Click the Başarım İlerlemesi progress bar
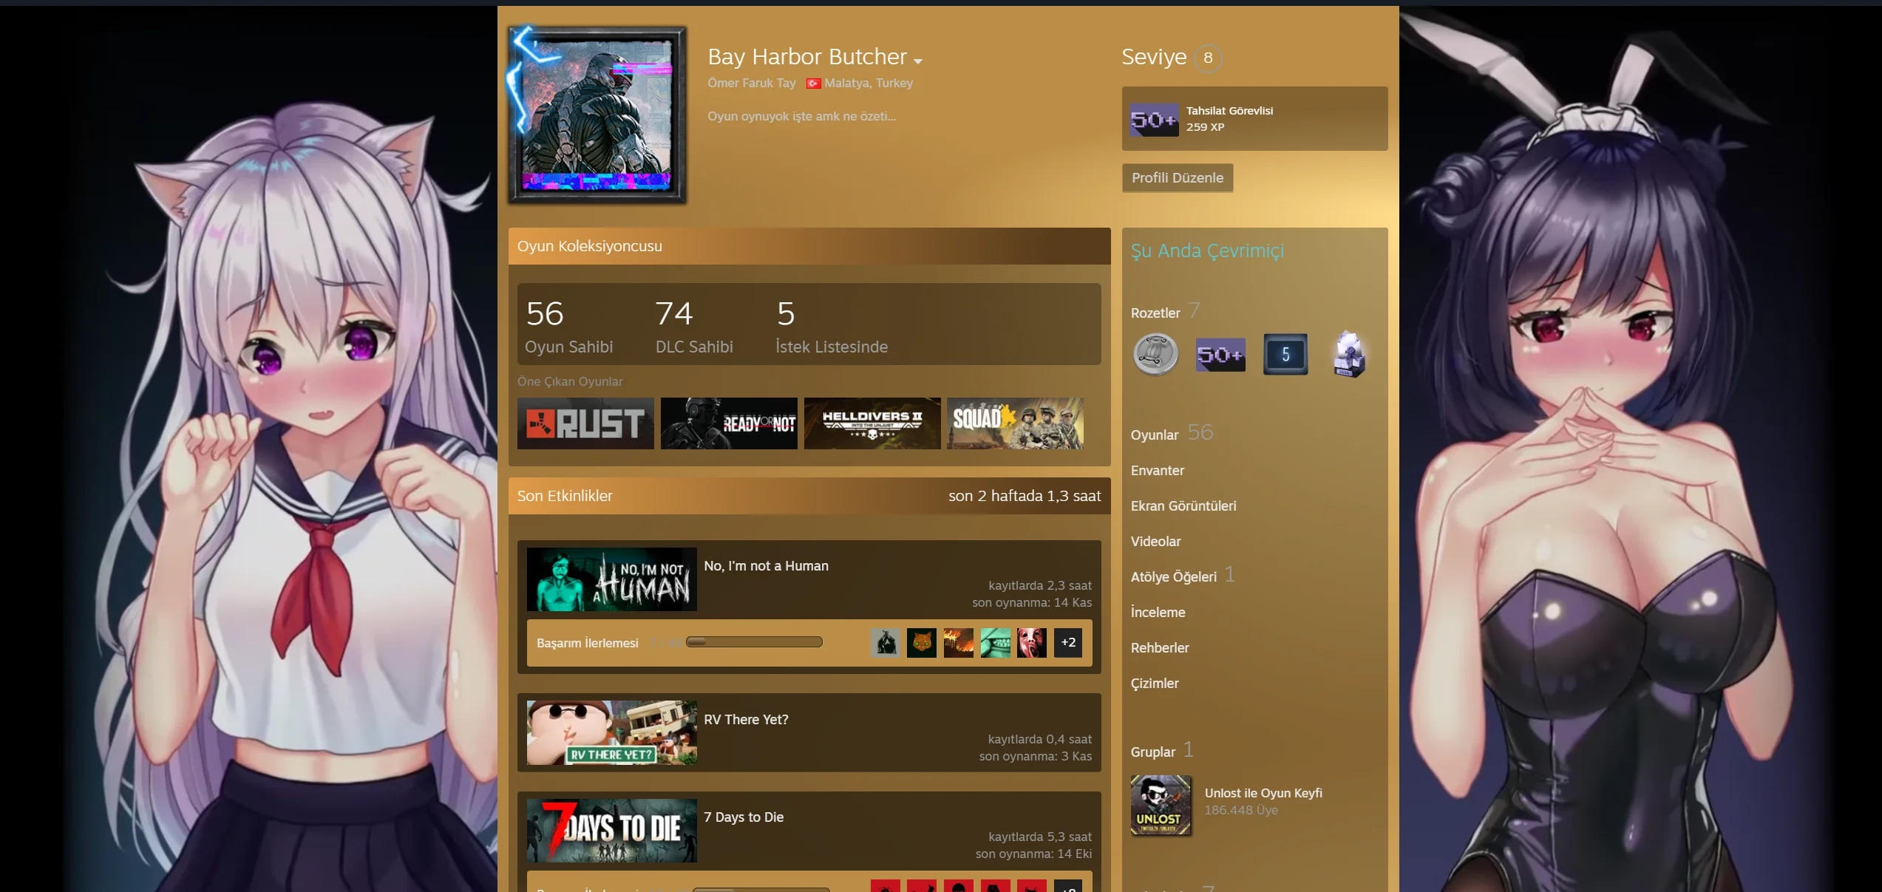The width and height of the screenshot is (1882, 892). coord(754,642)
